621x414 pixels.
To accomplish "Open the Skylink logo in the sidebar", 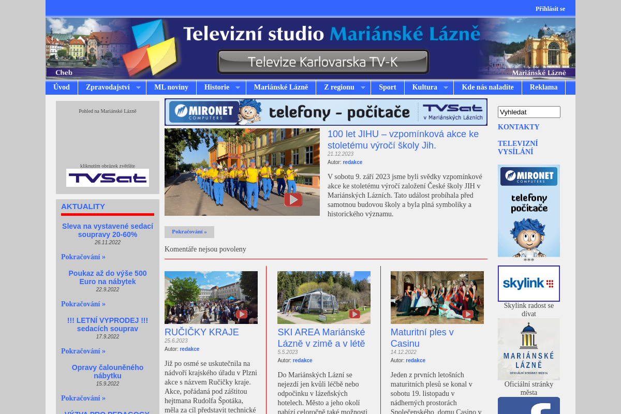I will click(528, 283).
